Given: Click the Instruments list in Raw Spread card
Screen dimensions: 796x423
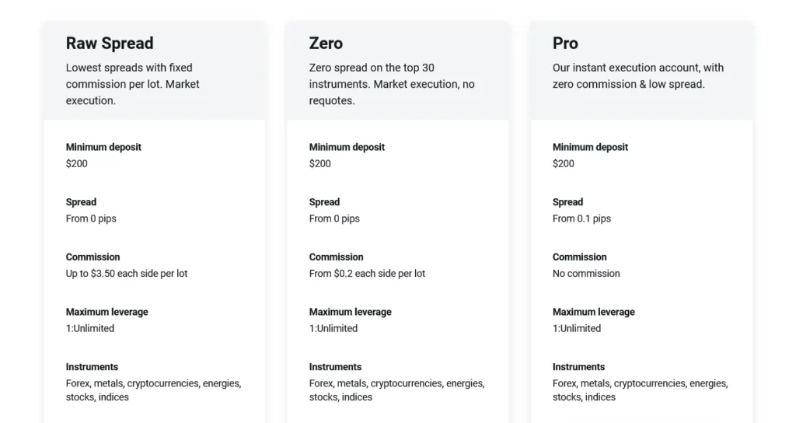Looking at the screenshot, I should tap(153, 390).
